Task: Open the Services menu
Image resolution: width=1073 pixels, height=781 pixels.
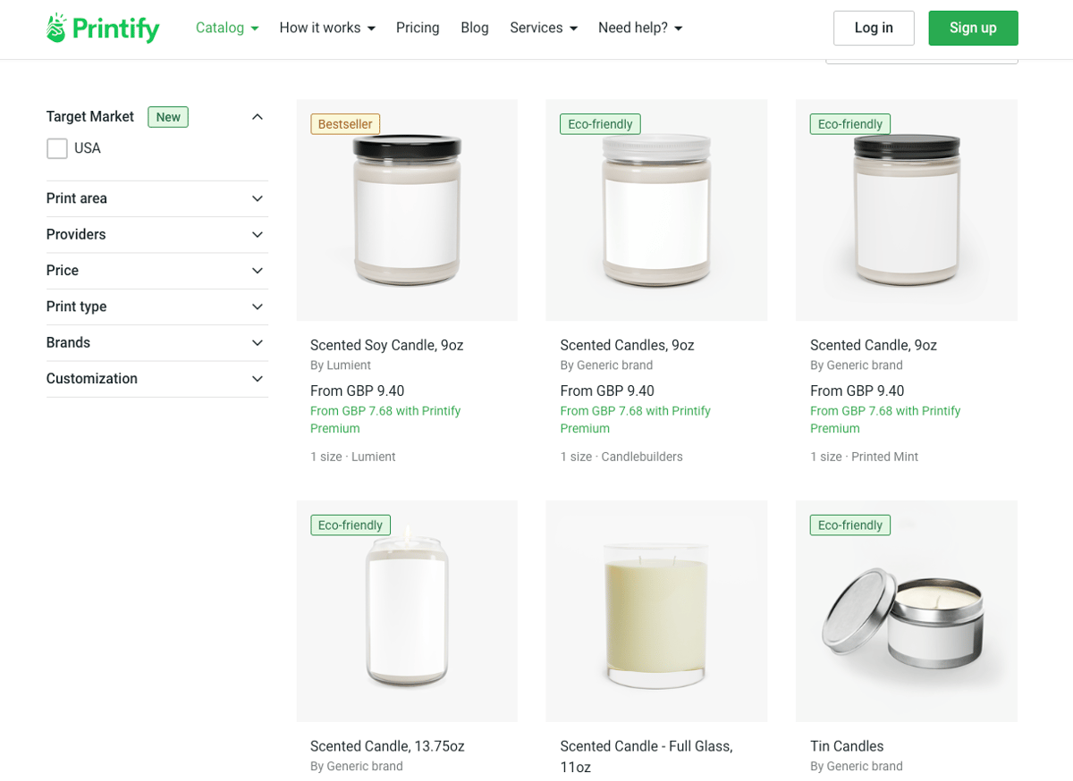Action: tap(544, 28)
